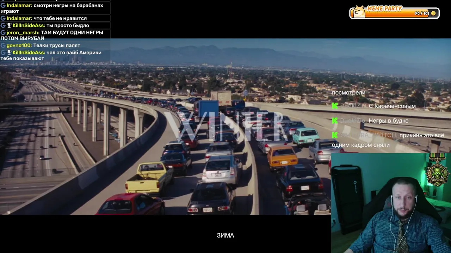Click DudkiZlo username in "С Караченсовым" message
This screenshot has height=253, width=451.
[x=353, y=106]
